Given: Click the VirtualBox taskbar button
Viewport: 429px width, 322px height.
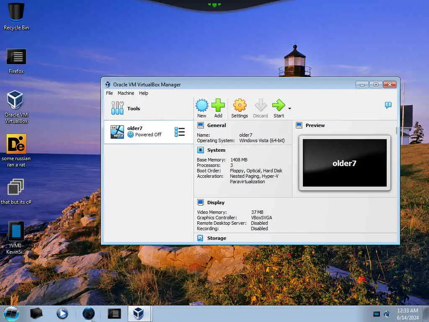Looking at the screenshot, I should pos(139,314).
